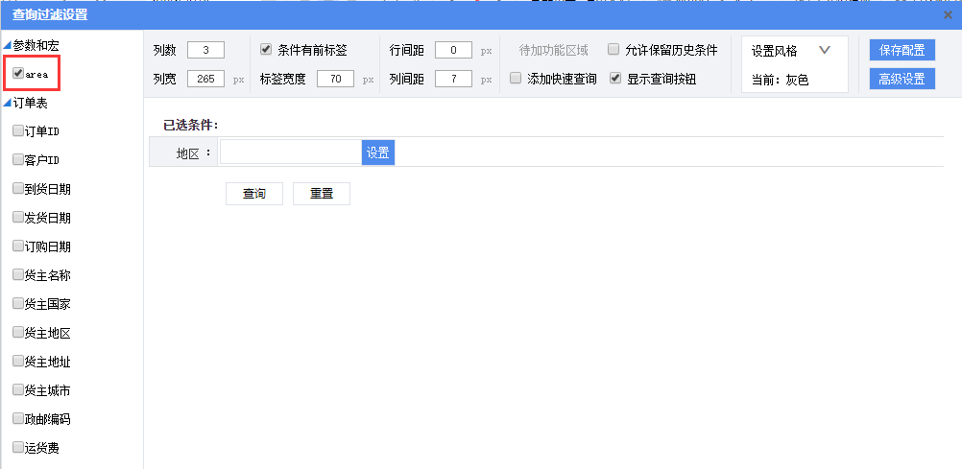The width and height of the screenshot is (962, 469).
Task: Click the 地区 text input field
Action: [290, 152]
